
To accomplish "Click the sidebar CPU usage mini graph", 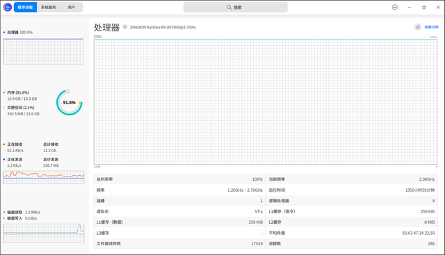I will [x=43, y=51].
